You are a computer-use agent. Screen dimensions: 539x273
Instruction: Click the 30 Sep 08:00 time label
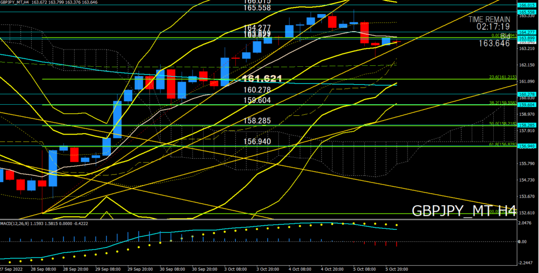pos(172,269)
